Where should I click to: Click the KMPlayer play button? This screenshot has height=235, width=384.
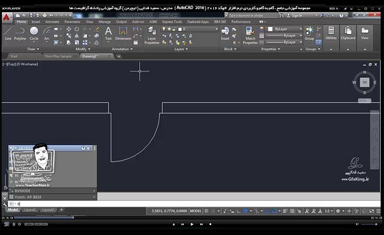tap(192, 224)
